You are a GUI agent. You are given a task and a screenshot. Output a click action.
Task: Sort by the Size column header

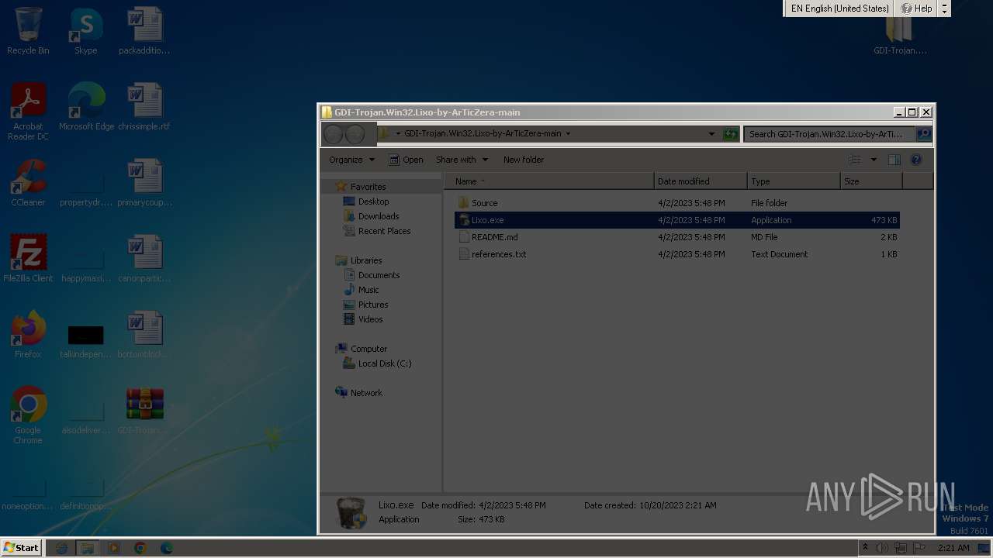pos(871,181)
